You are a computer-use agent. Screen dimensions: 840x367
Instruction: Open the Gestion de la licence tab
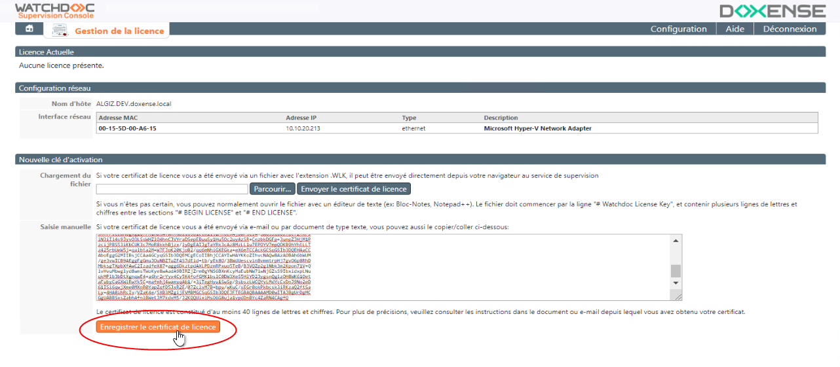pyautogui.click(x=118, y=31)
